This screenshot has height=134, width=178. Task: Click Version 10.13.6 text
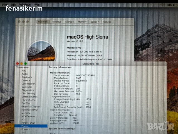tap(75, 41)
